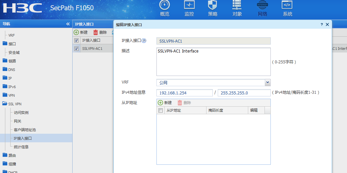Expand the IPv6 folder
Viewport: 347px width, 173px height.
(x=5, y=86)
